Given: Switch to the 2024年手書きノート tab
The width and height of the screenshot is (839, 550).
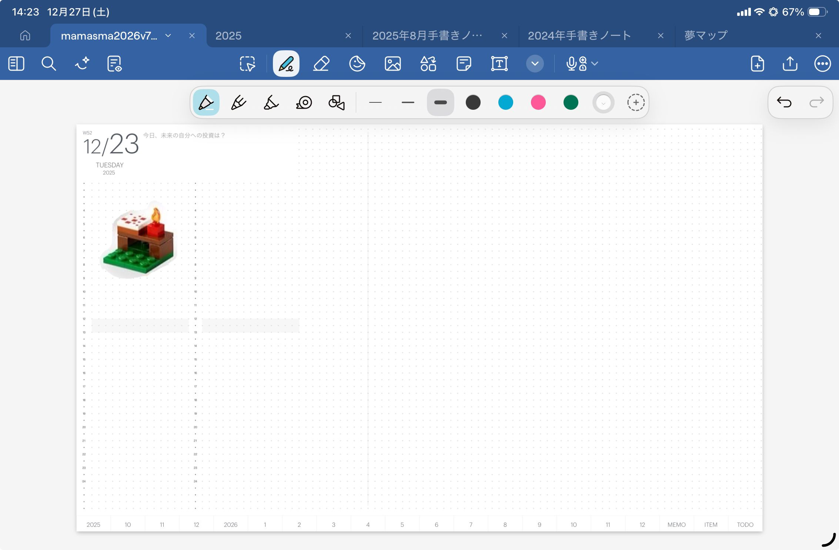Looking at the screenshot, I should [x=579, y=35].
